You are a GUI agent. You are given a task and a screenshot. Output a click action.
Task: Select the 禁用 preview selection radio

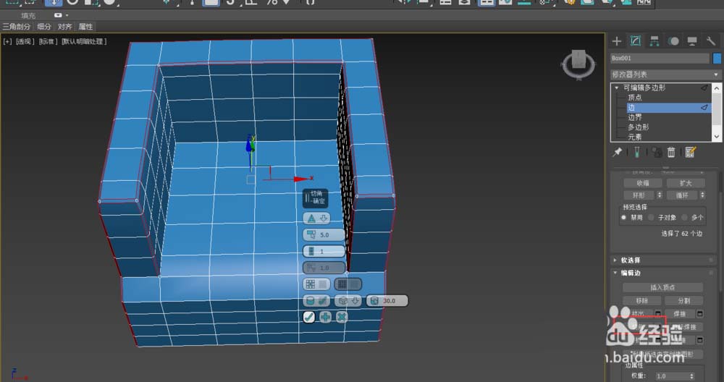624,217
